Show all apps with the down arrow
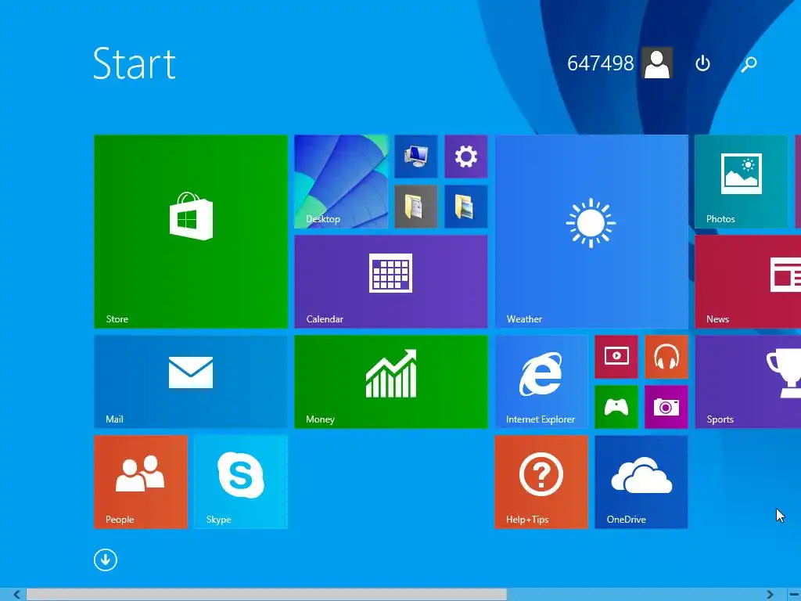Image resolution: width=801 pixels, height=601 pixels. 106,560
